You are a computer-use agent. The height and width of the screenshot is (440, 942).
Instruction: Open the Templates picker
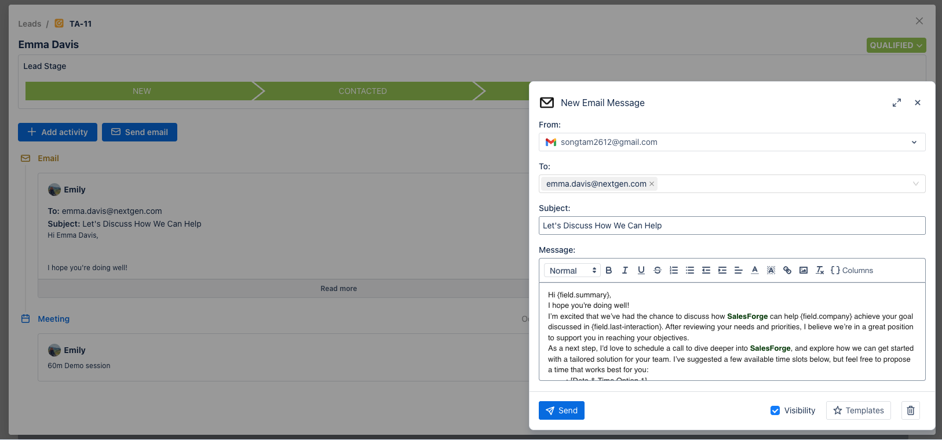point(858,410)
